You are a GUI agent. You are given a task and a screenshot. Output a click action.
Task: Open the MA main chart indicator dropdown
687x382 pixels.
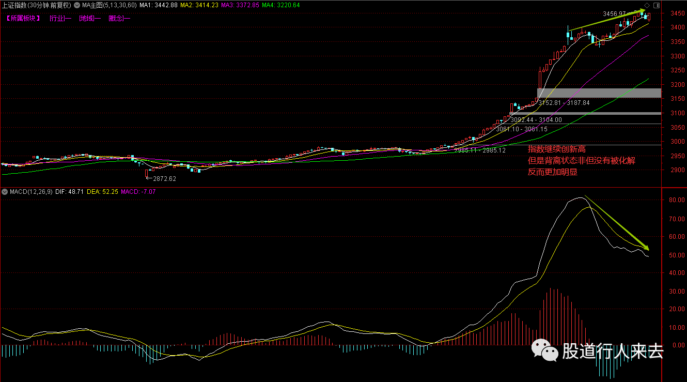tap(77, 5)
